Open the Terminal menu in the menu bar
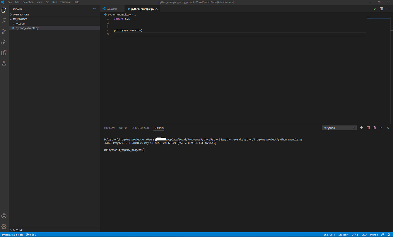 (65, 2)
